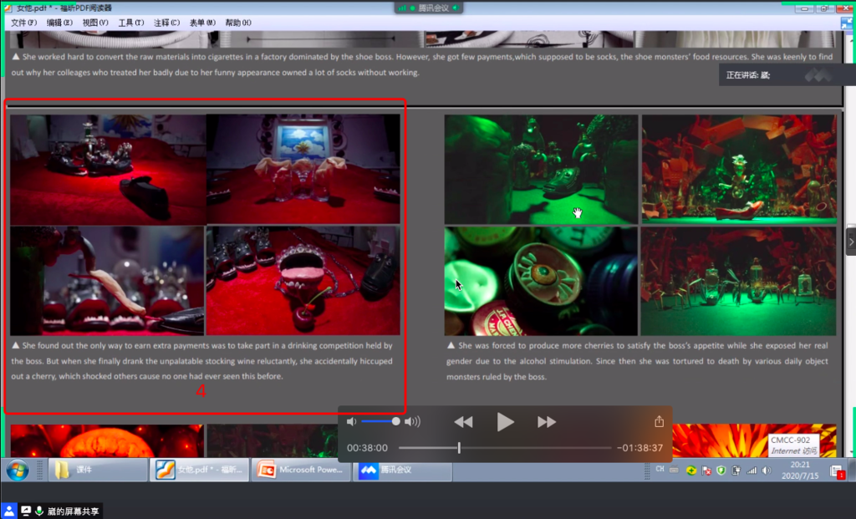Set volume to maximum with loud speaker icon
The width and height of the screenshot is (856, 519).
(413, 421)
